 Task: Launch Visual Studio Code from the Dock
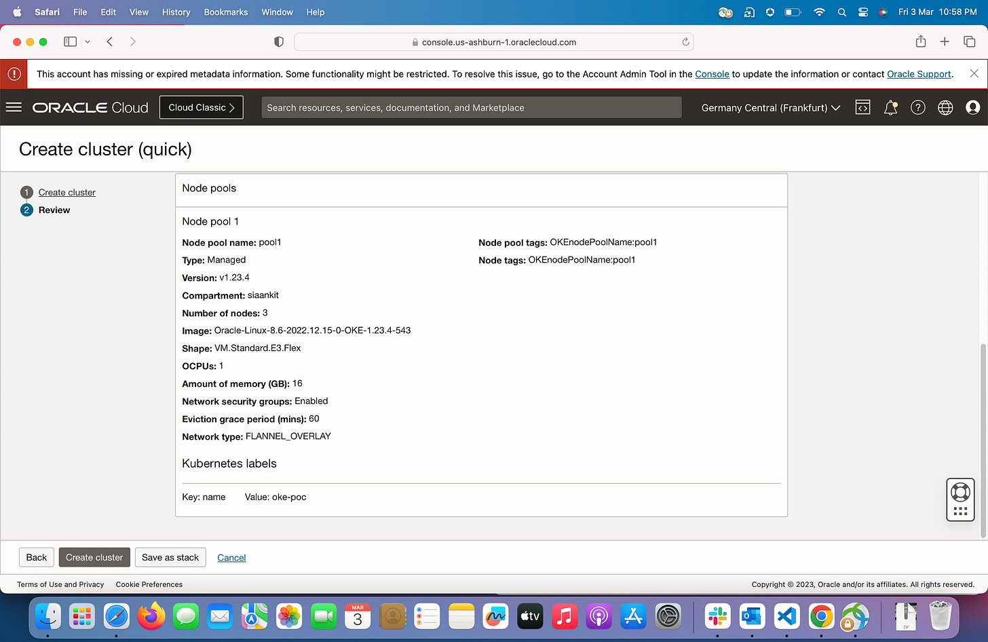coord(786,616)
